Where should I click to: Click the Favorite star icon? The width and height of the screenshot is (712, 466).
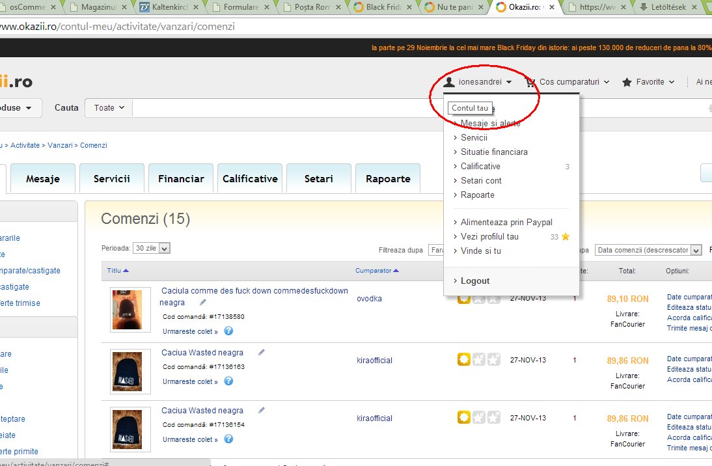point(627,82)
